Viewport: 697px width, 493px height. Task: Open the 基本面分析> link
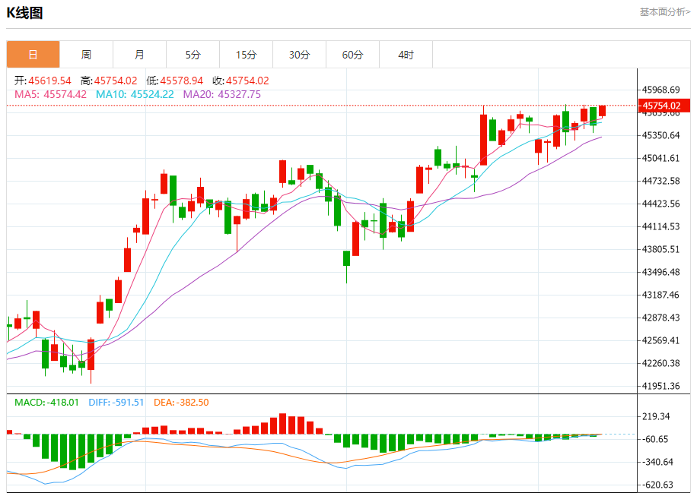click(x=665, y=12)
